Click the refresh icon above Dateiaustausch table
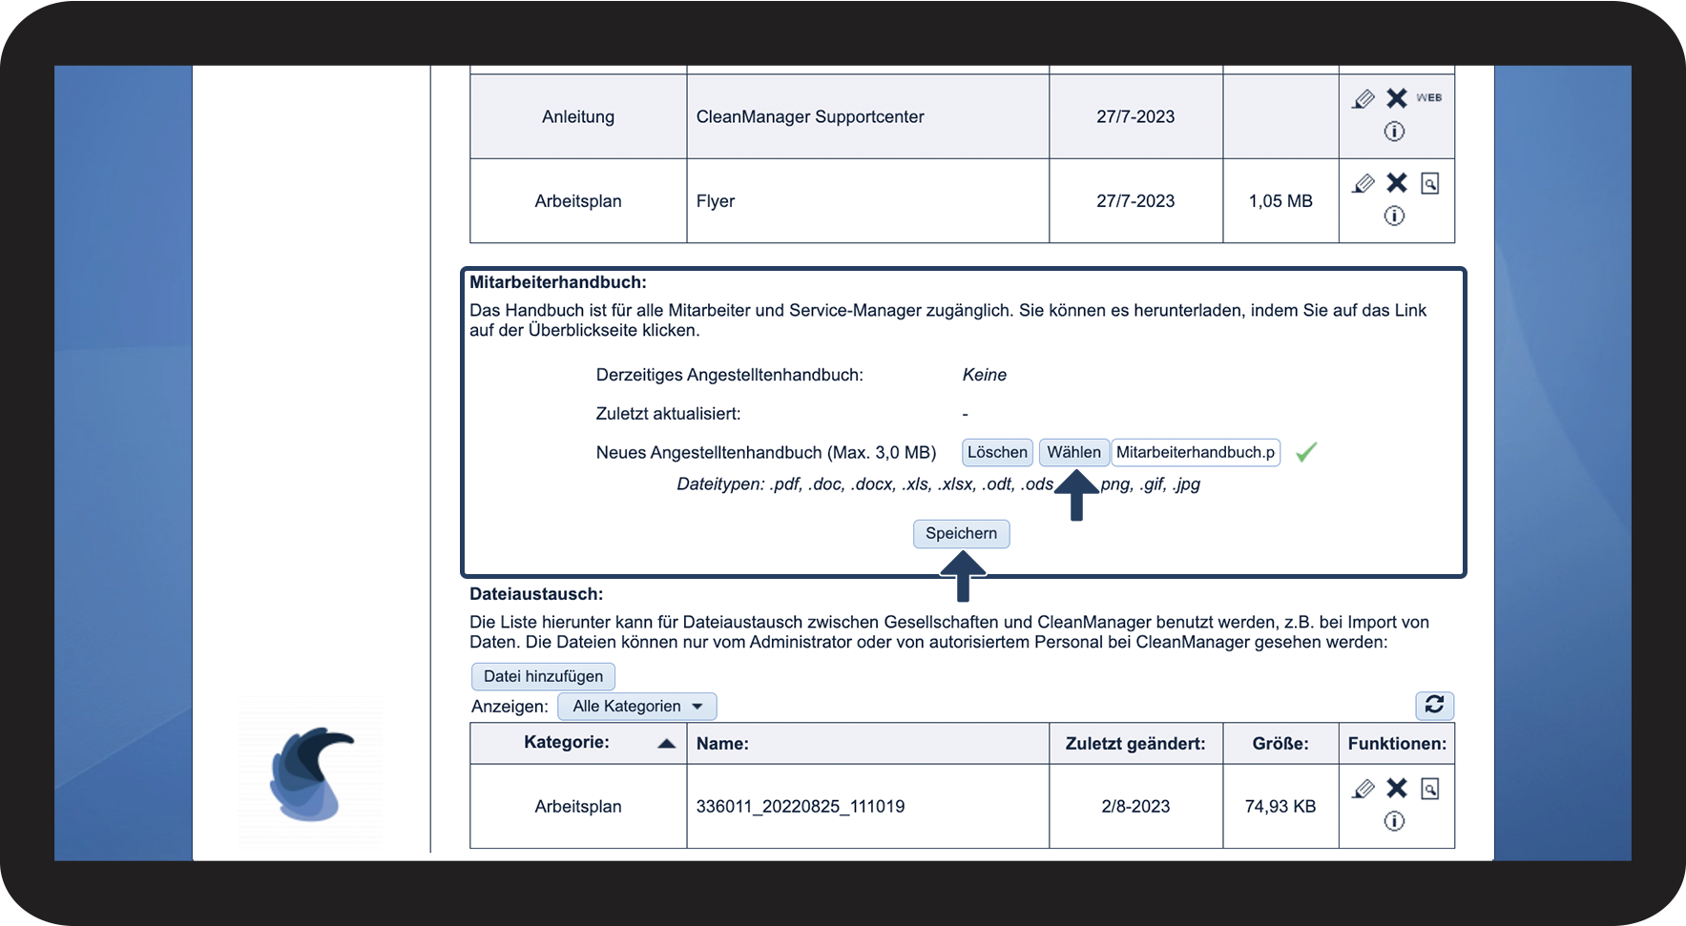The height and width of the screenshot is (926, 1686). tap(1434, 705)
